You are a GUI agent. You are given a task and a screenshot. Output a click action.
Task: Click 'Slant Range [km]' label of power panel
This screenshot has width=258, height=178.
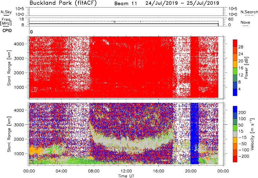(x=9, y=68)
